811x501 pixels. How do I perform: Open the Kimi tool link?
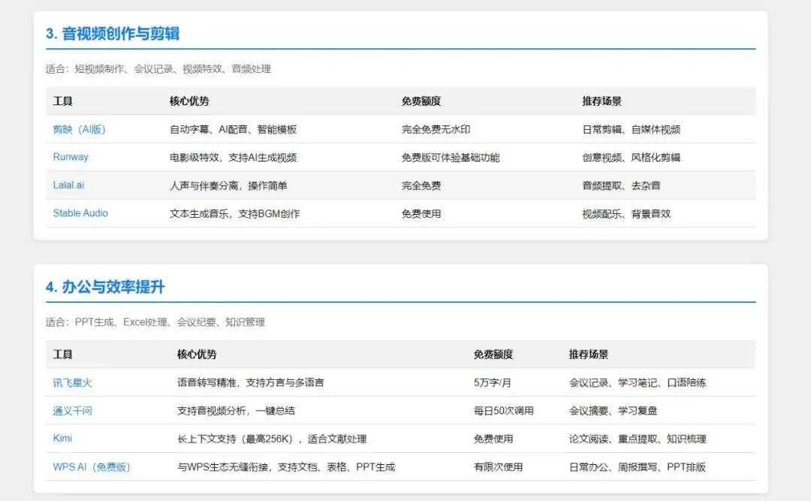click(62, 438)
